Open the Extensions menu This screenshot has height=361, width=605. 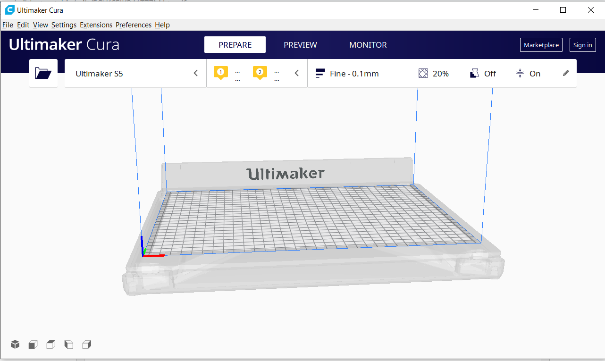click(96, 25)
